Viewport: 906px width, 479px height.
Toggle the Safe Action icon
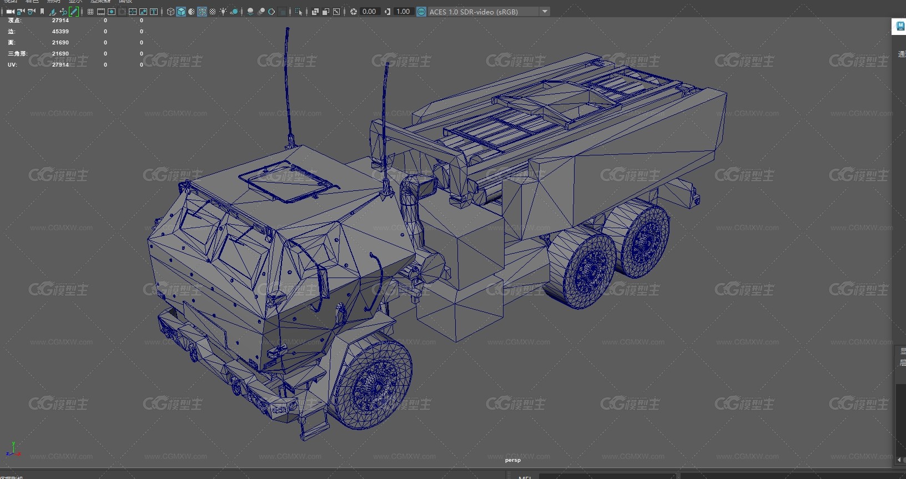[143, 12]
